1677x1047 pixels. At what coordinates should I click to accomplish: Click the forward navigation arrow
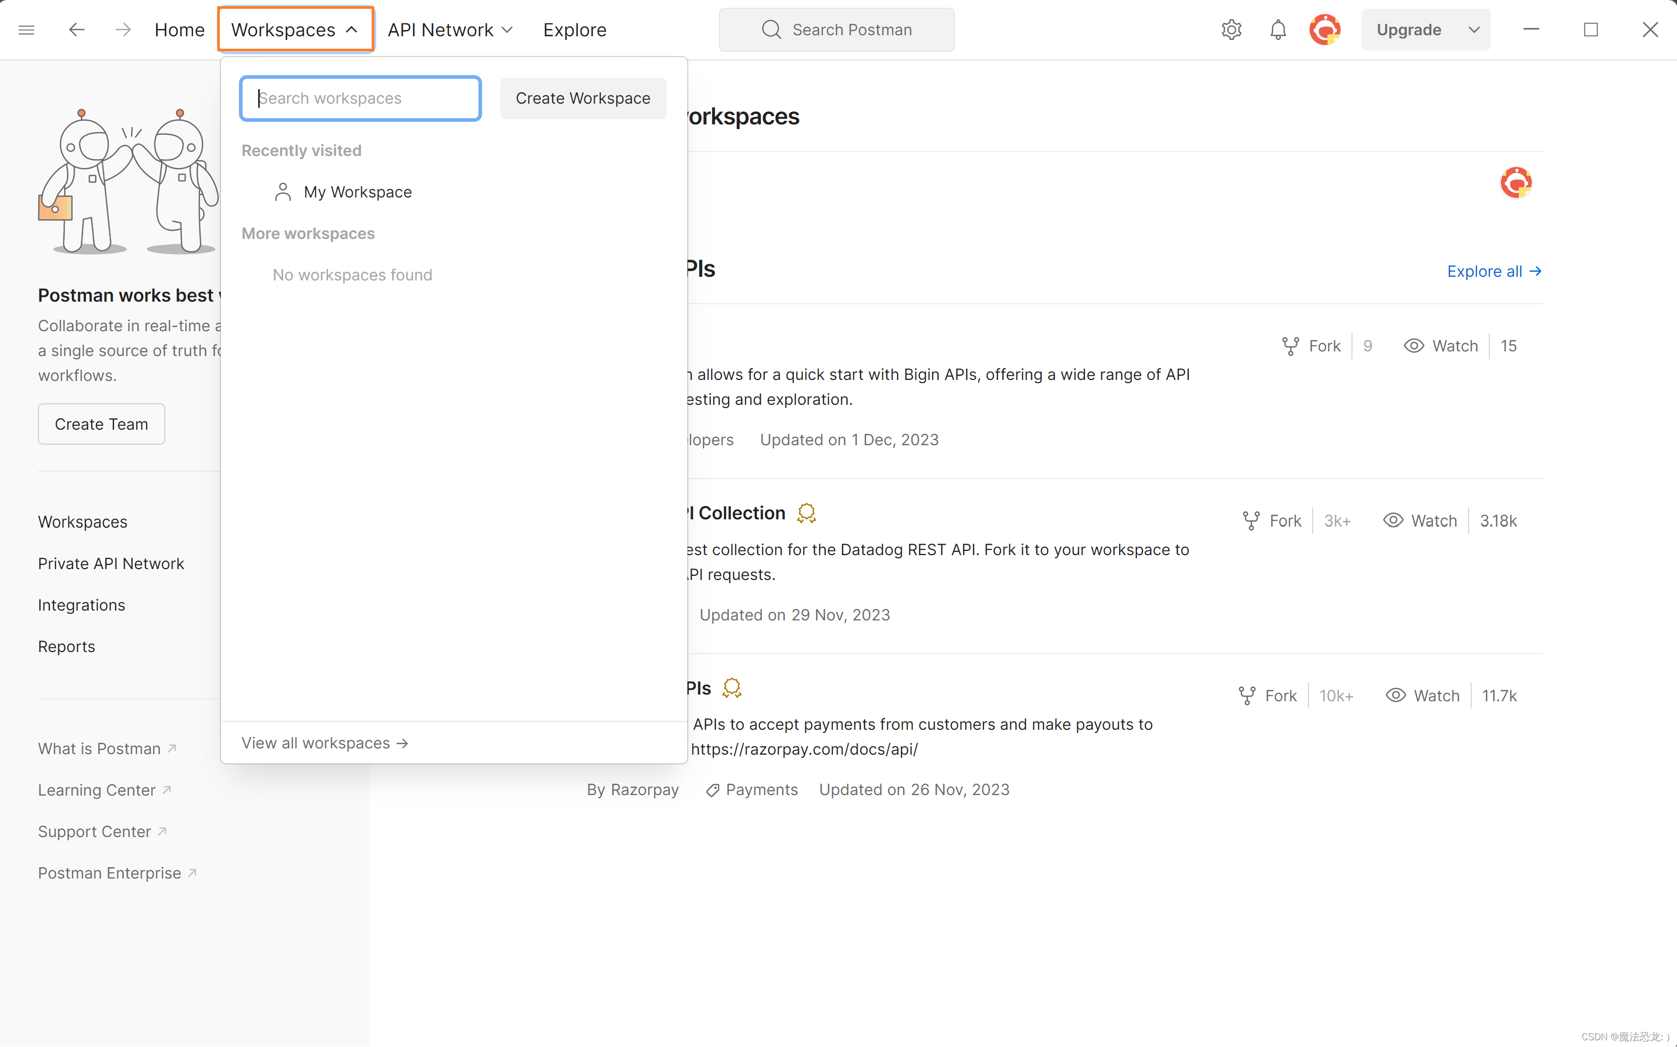pos(122,30)
